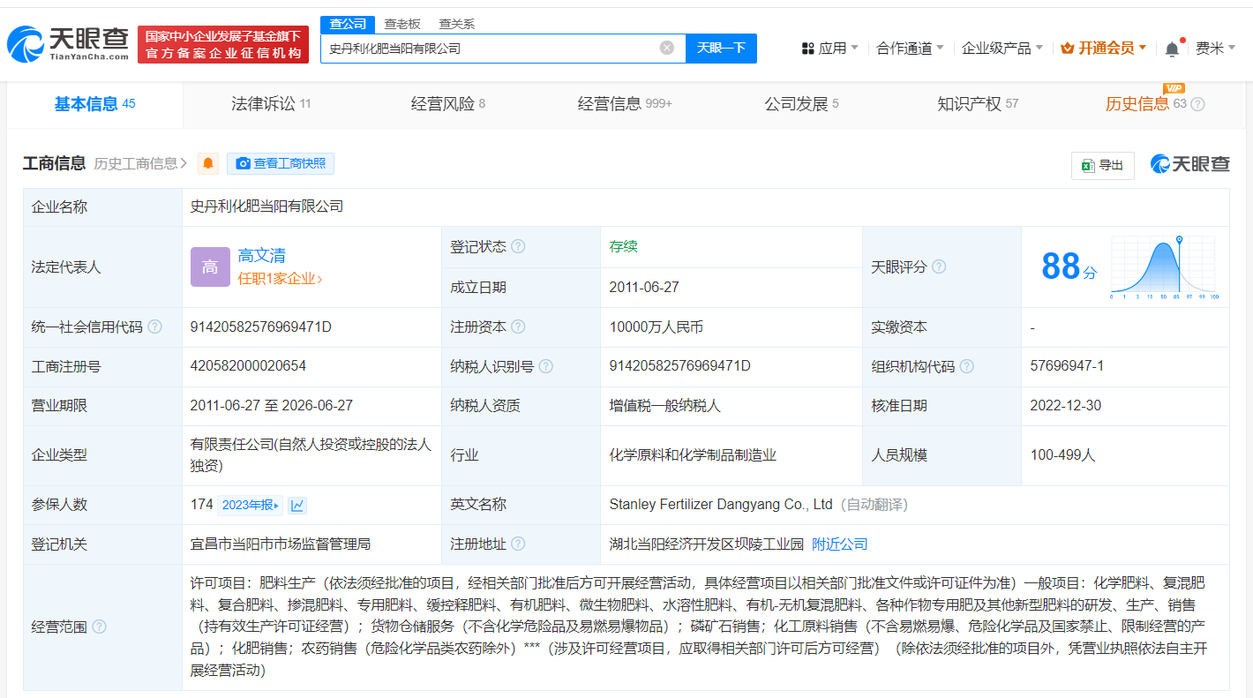
Task: Click the 查看工商快照 button
Action: point(281,163)
